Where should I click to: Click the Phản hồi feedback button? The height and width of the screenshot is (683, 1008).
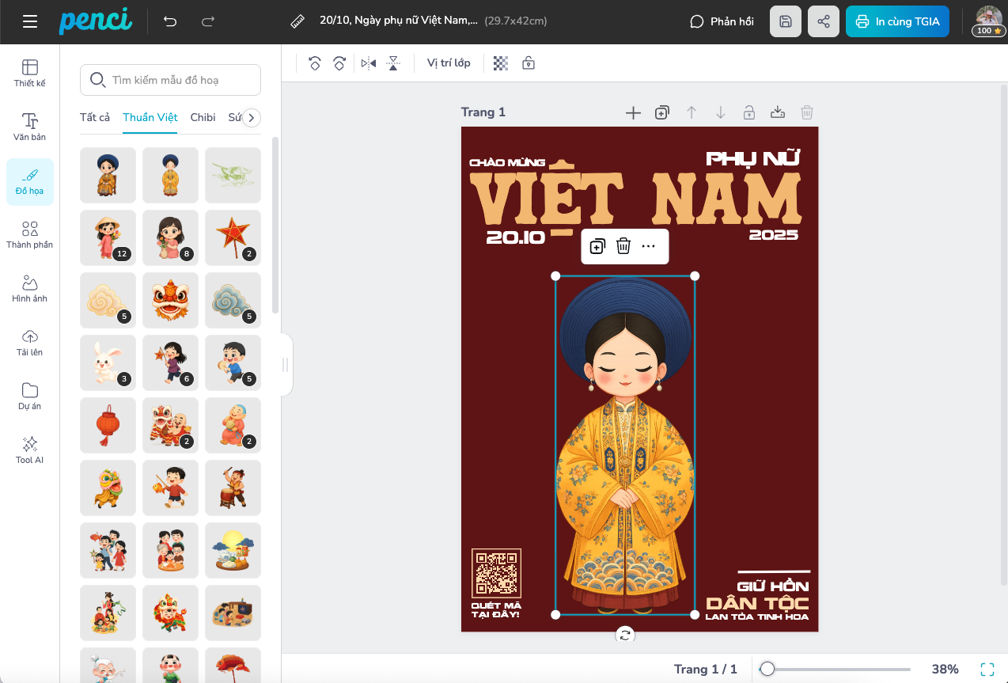(722, 21)
